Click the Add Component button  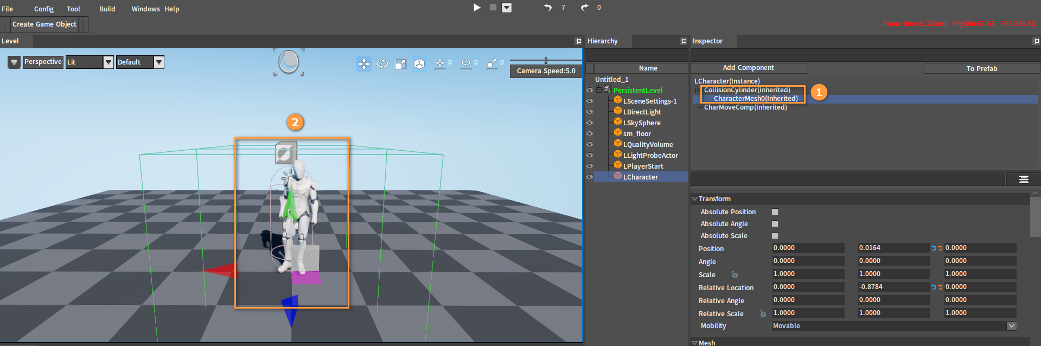coord(748,68)
